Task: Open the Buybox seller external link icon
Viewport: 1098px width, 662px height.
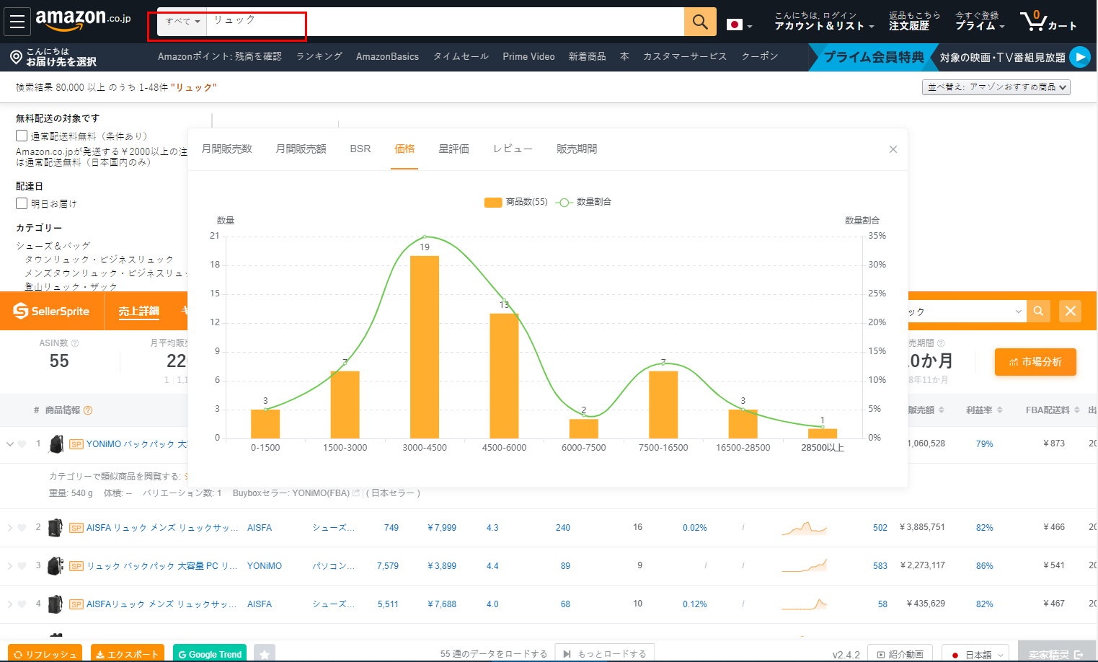Action: (x=356, y=493)
